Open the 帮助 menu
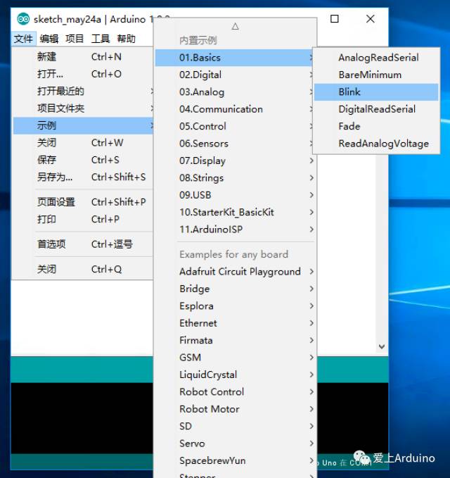Image resolution: width=450 pixels, height=478 pixels. pos(127,39)
